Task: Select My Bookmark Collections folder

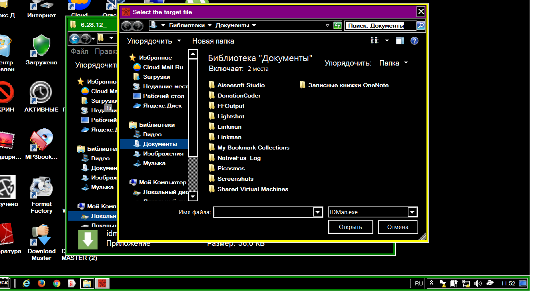Action: click(249, 148)
